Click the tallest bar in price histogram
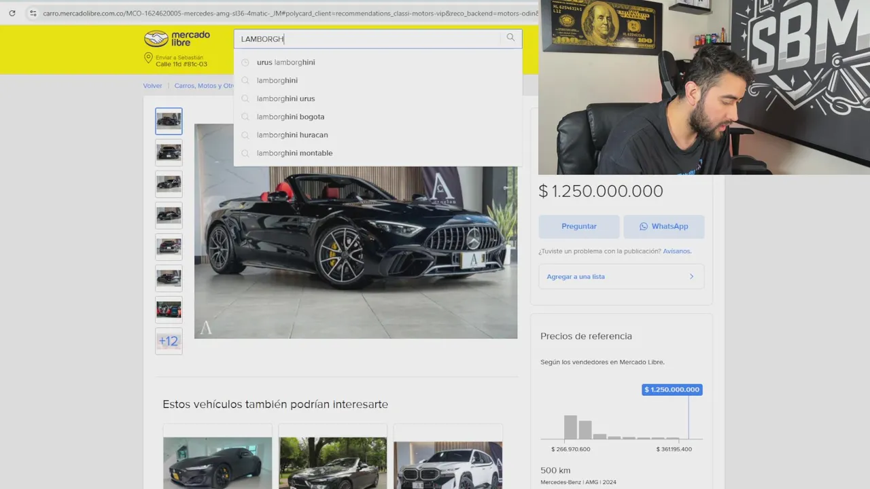Viewport: 870px width, 489px height. click(570, 427)
